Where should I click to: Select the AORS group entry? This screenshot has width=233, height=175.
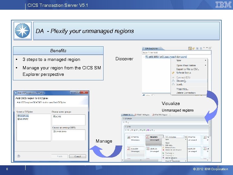(57, 116)
